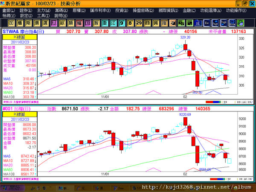Click the 櫃 toolbar button
This screenshot has width=256, height=192.
pos(20,23)
